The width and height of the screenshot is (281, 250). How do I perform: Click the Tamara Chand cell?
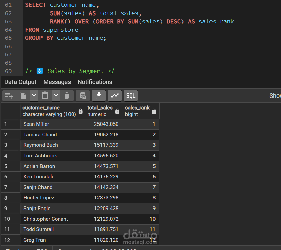point(52,135)
